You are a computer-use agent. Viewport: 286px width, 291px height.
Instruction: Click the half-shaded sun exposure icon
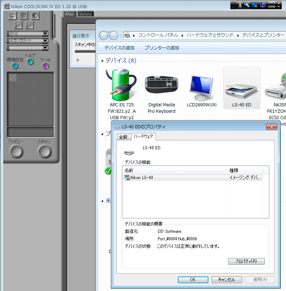pyautogui.click(x=35, y=16)
